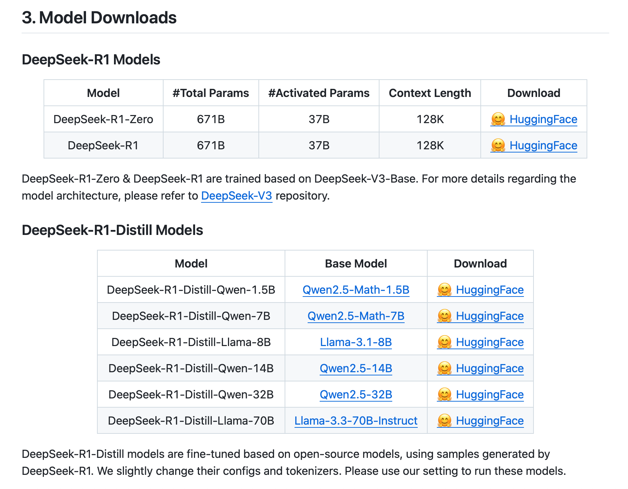Image resolution: width=628 pixels, height=489 pixels.
Task: Open Qwen2.5-Math-1.5B base model link
Action: [x=356, y=290]
